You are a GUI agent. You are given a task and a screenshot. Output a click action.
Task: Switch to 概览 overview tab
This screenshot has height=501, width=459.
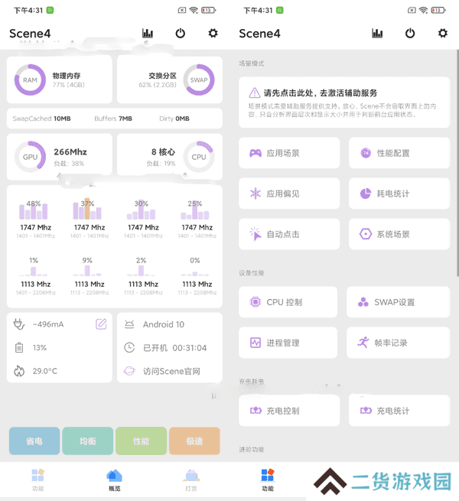[x=115, y=480]
